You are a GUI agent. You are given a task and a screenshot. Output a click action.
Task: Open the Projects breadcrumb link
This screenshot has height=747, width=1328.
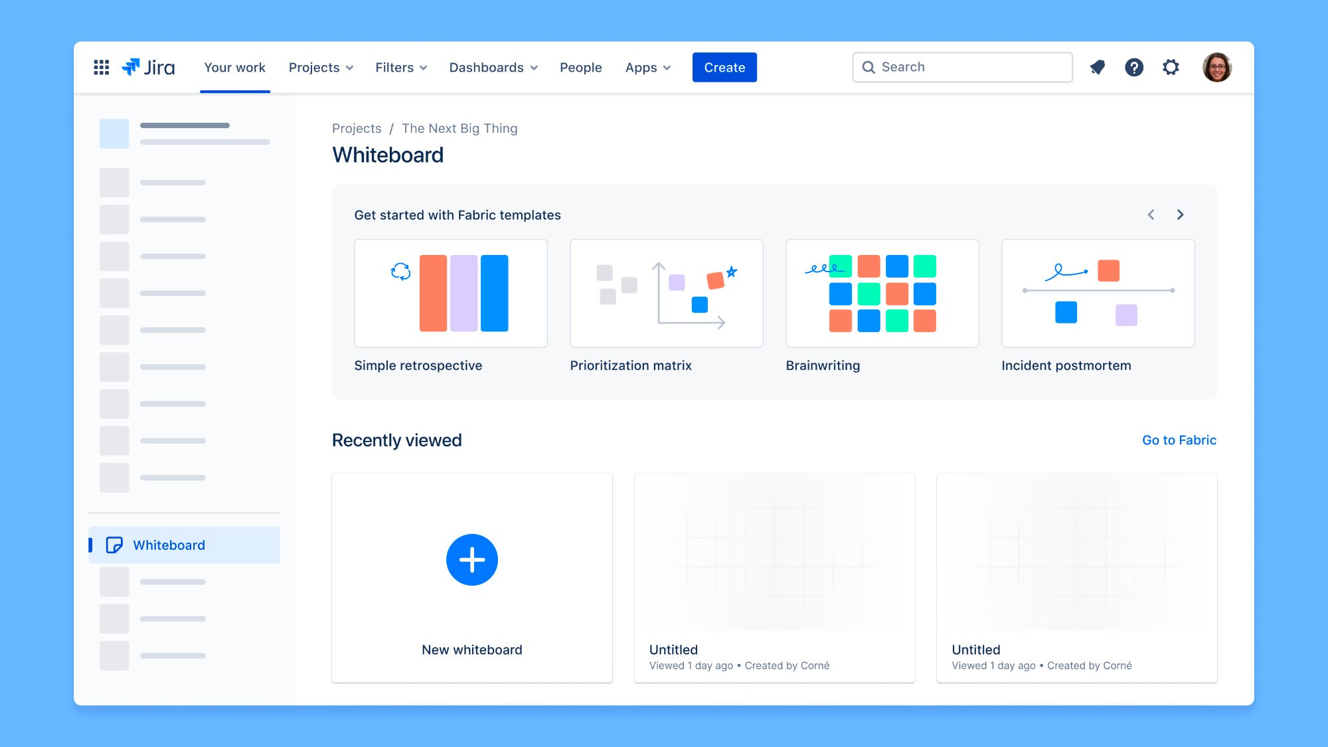click(x=357, y=128)
